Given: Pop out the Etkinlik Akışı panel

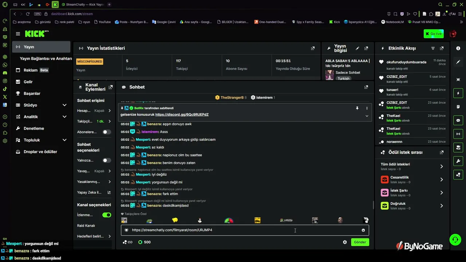Looking at the screenshot, I should pyautogui.click(x=442, y=48).
